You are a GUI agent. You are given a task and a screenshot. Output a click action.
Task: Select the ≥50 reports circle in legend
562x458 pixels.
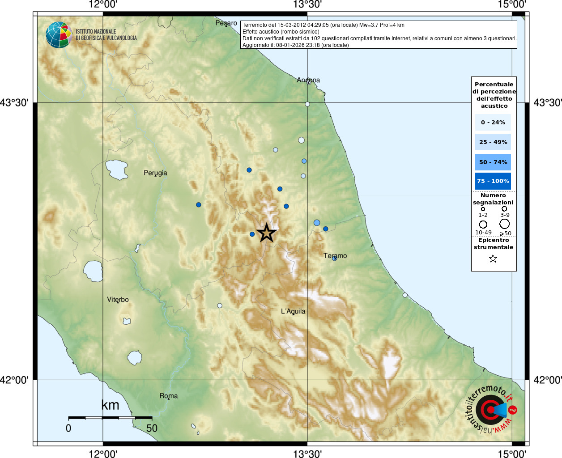tap(505, 224)
